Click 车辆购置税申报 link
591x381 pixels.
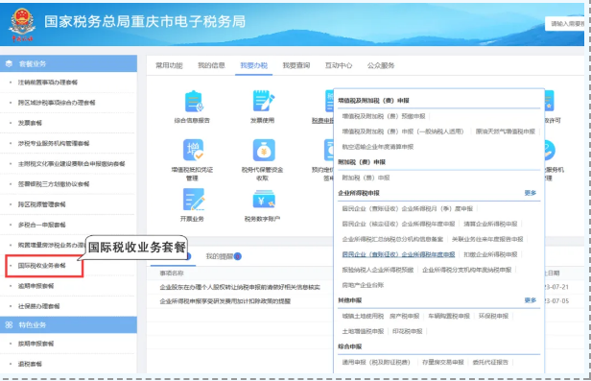point(449,316)
